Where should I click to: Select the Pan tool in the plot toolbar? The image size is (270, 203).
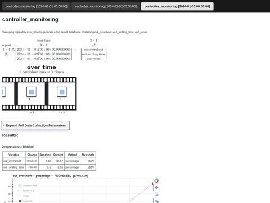[157, 188]
